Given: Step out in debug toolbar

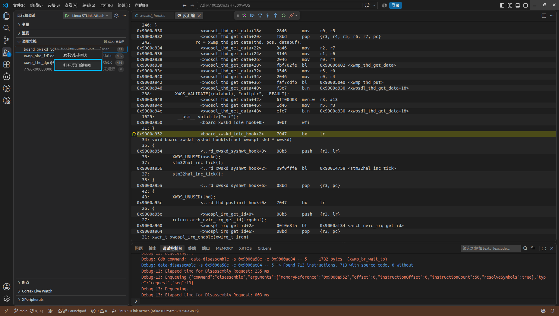Looking at the screenshot, I should point(276,15).
